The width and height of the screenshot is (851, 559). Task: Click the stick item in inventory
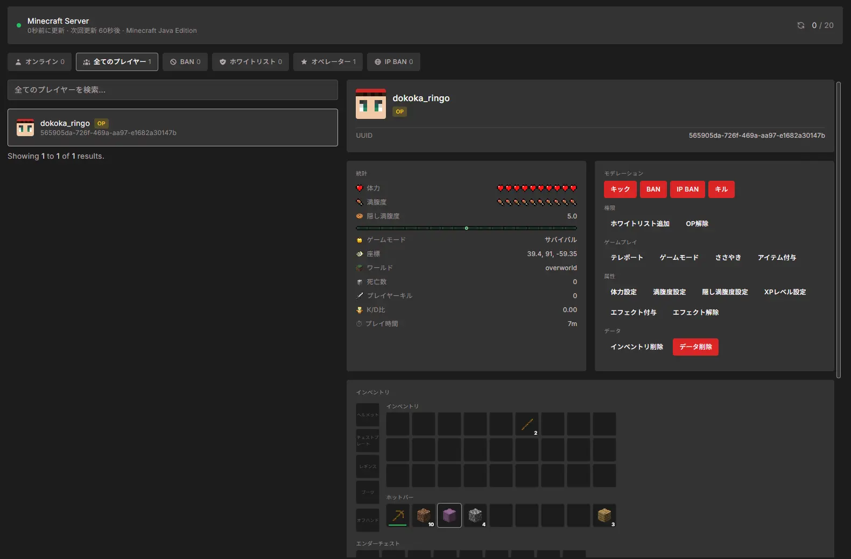(527, 424)
